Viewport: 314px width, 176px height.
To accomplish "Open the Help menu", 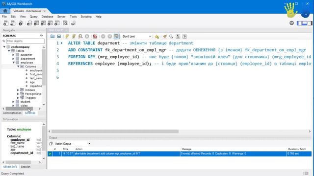I will point(98,17).
